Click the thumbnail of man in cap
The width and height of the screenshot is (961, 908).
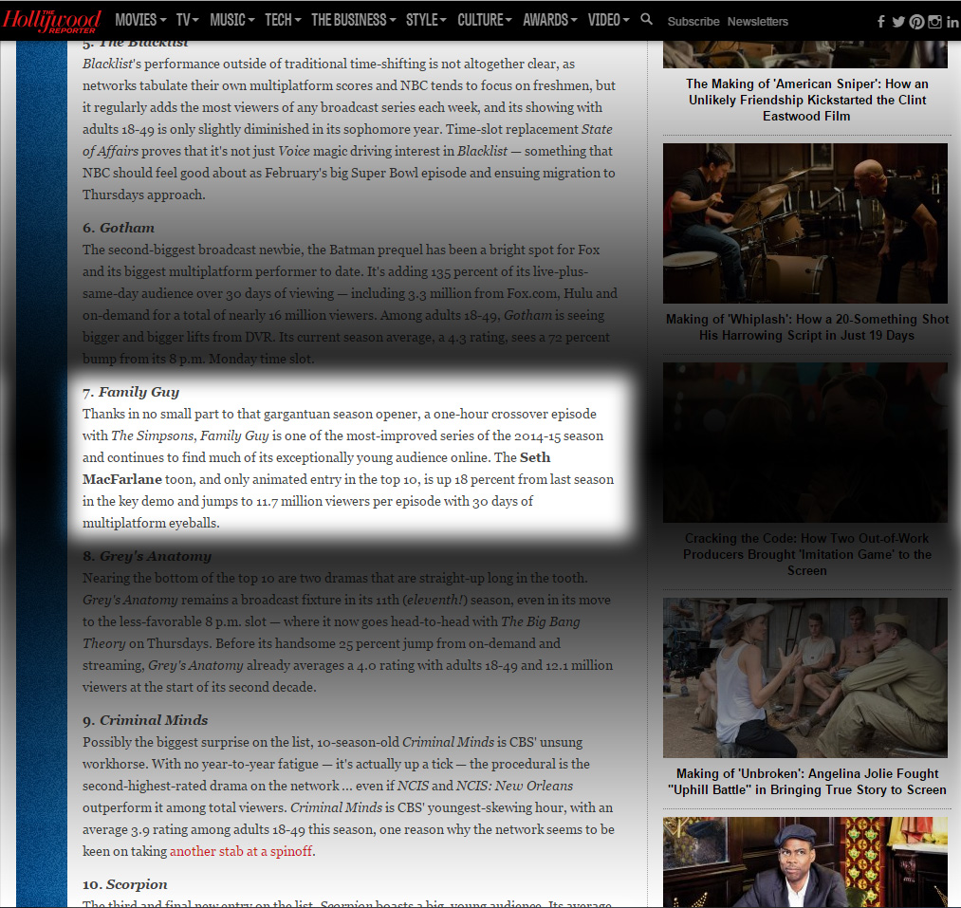point(805,862)
